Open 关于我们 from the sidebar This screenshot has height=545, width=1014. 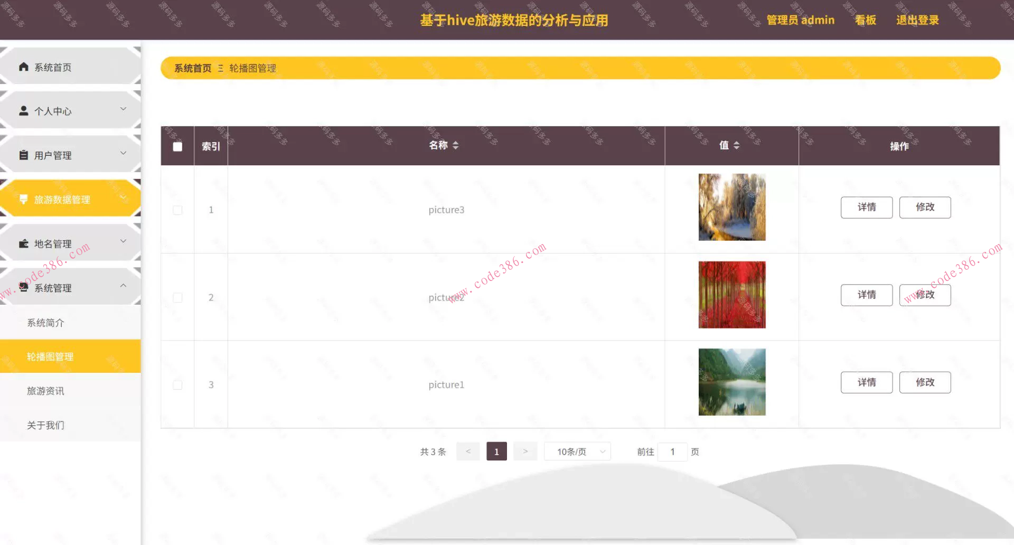[45, 425]
